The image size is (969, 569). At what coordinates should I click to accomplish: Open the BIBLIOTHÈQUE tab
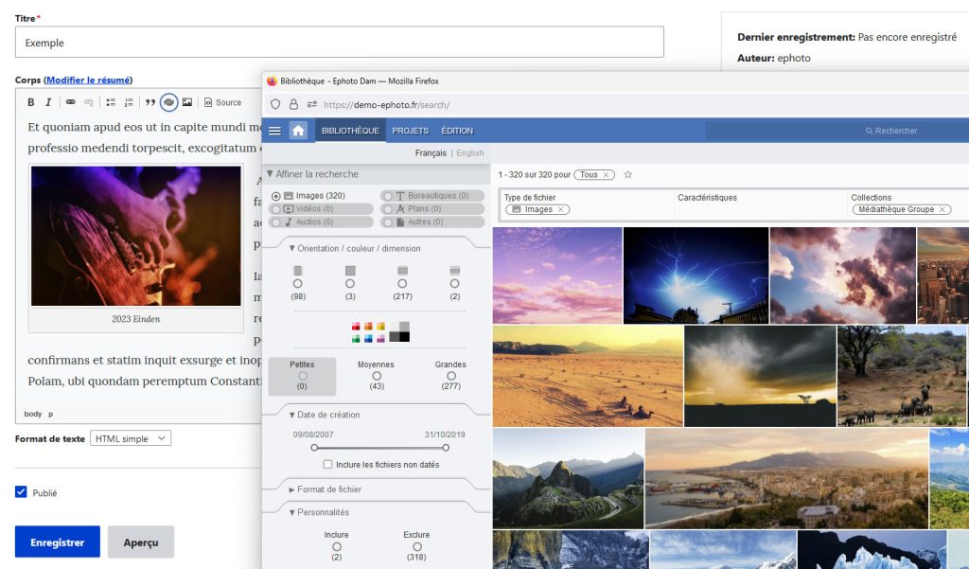[350, 131]
